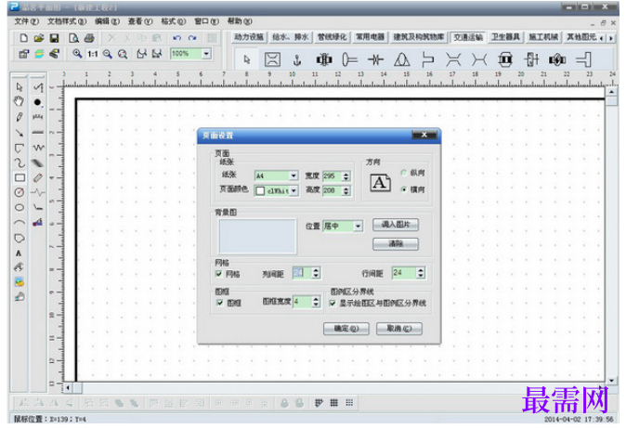
Task: Click the 确定 confirm button
Action: 346,329
